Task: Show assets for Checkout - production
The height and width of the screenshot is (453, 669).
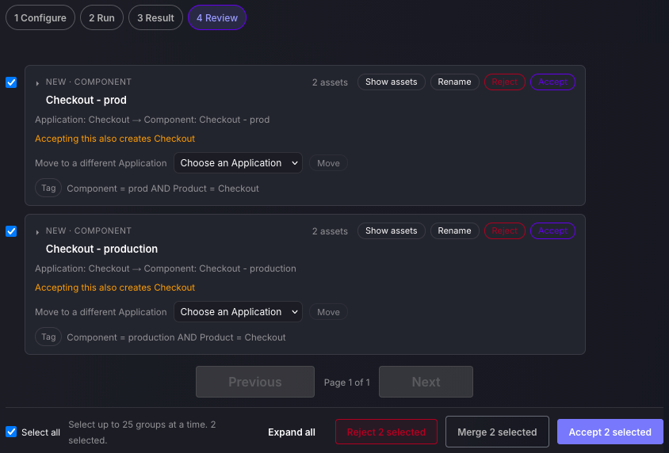Action: [392, 230]
